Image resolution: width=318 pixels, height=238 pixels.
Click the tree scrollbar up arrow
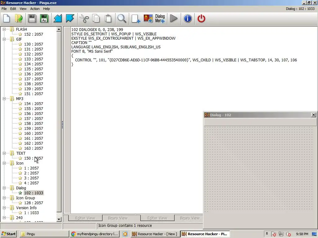(59, 29)
